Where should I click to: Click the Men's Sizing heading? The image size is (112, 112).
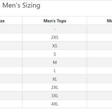click(x=21, y=5)
